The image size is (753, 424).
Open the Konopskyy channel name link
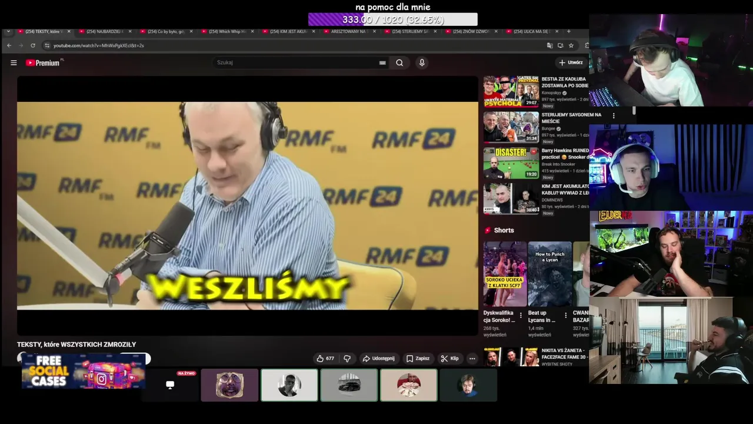(x=552, y=93)
